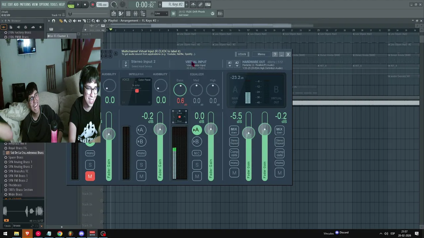Click the brass search field
Image resolution: width=424 pixels, height=238 pixels.
click(25, 226)
